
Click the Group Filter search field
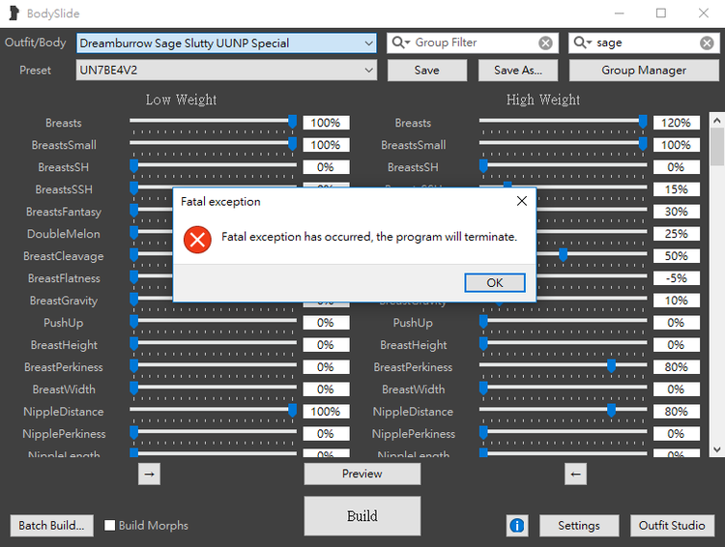475,43
